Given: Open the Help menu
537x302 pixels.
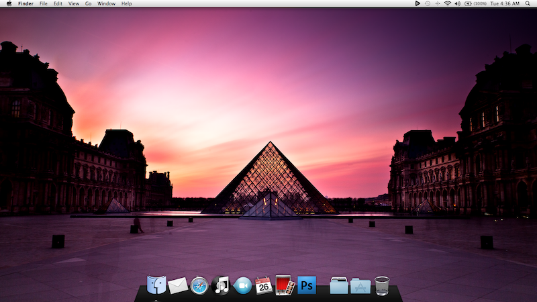Looking at the screenshot, I should [126, 3].
